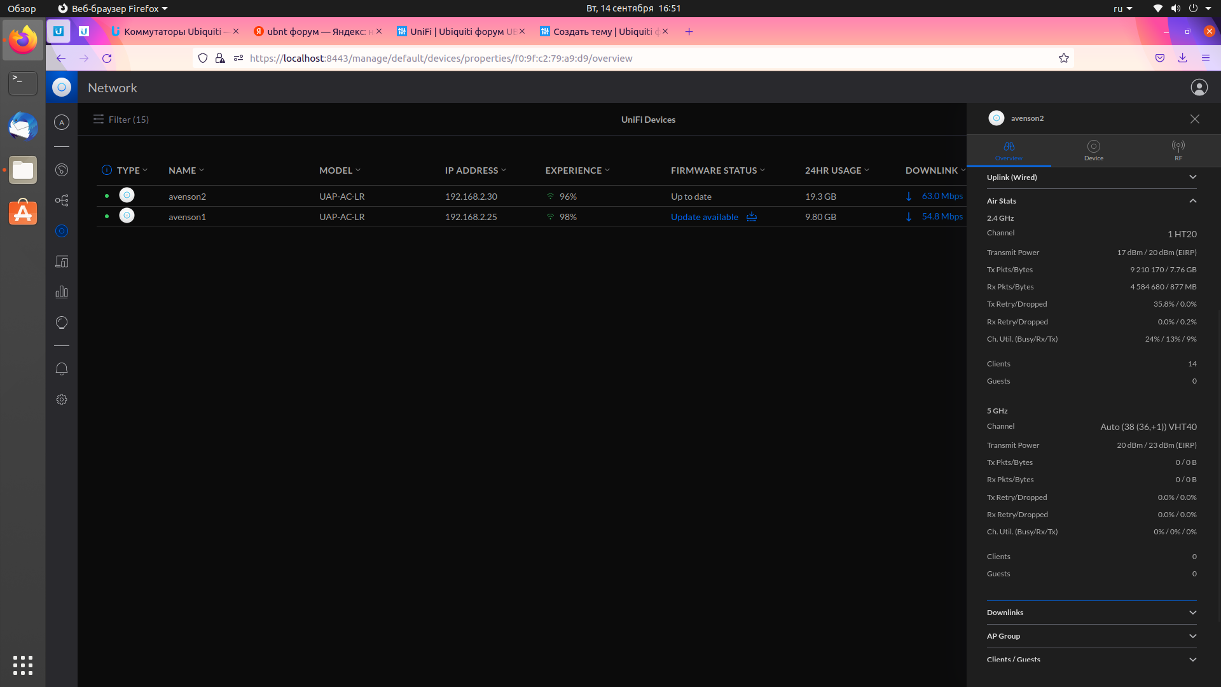
Task: Click the avenson2 device name
Action: [187, 197]
